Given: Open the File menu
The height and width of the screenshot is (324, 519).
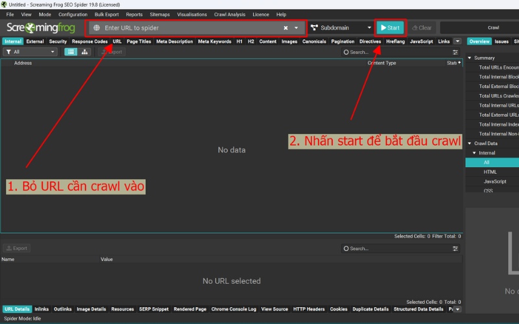Looking at the screenshot, I should pos(10,14).
